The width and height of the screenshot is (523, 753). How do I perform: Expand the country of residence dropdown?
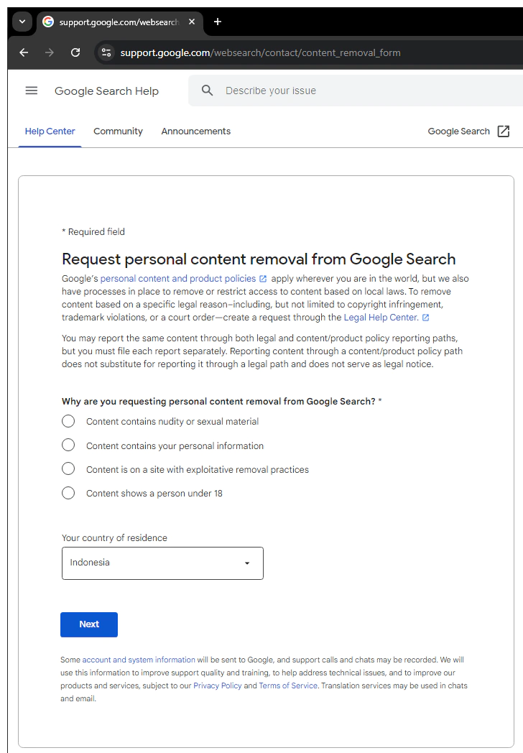click(x=162, y=563)
